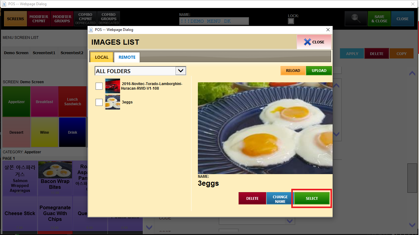Toggle the LOCK checkbox
This screenshot has width=419, height=235.
coord(291,21)
